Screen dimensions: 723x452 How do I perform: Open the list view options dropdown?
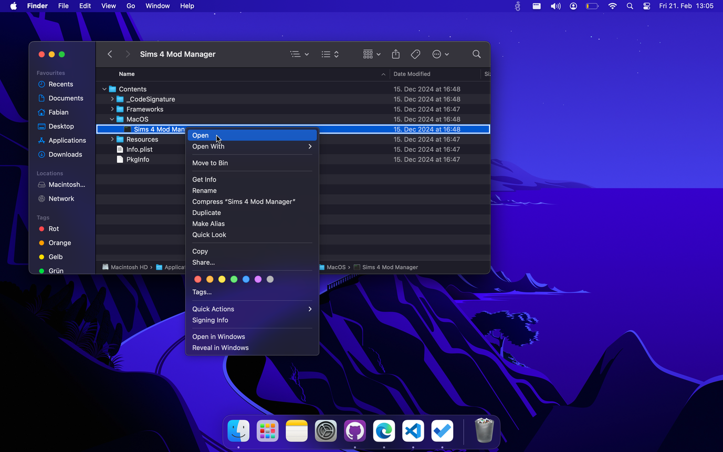[300, 54]
